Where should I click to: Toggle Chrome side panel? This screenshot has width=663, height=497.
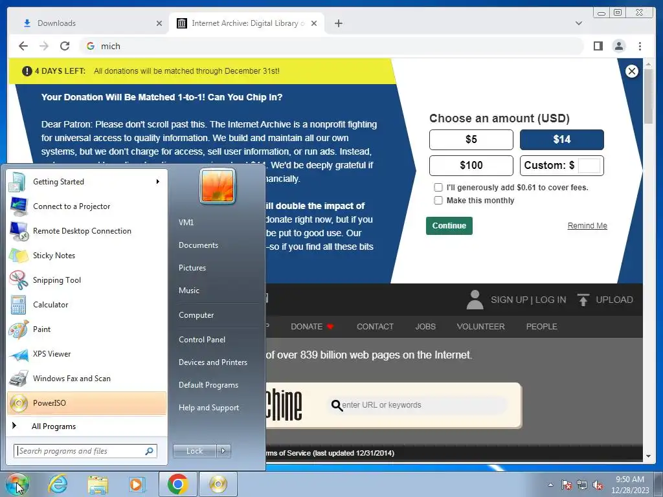pyautogui.click(x=598, y=46)
